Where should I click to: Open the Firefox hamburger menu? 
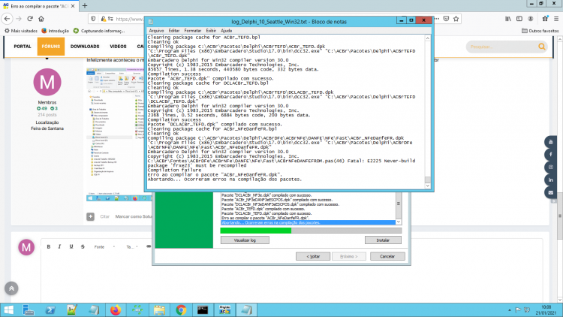point(556,19)
